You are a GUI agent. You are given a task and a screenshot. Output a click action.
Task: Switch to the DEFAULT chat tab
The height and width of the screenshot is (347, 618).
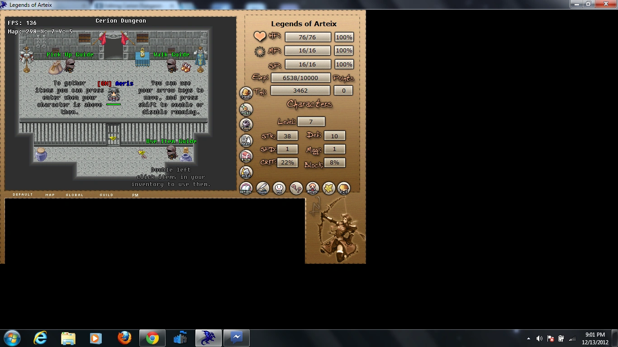(23, 195)
